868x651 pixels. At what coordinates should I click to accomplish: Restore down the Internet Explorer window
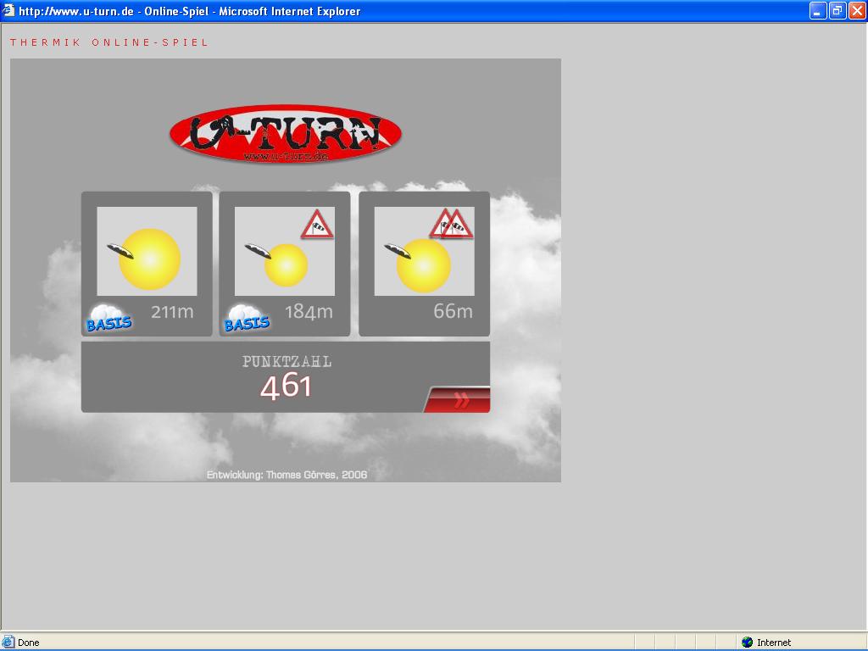[837, 10]
